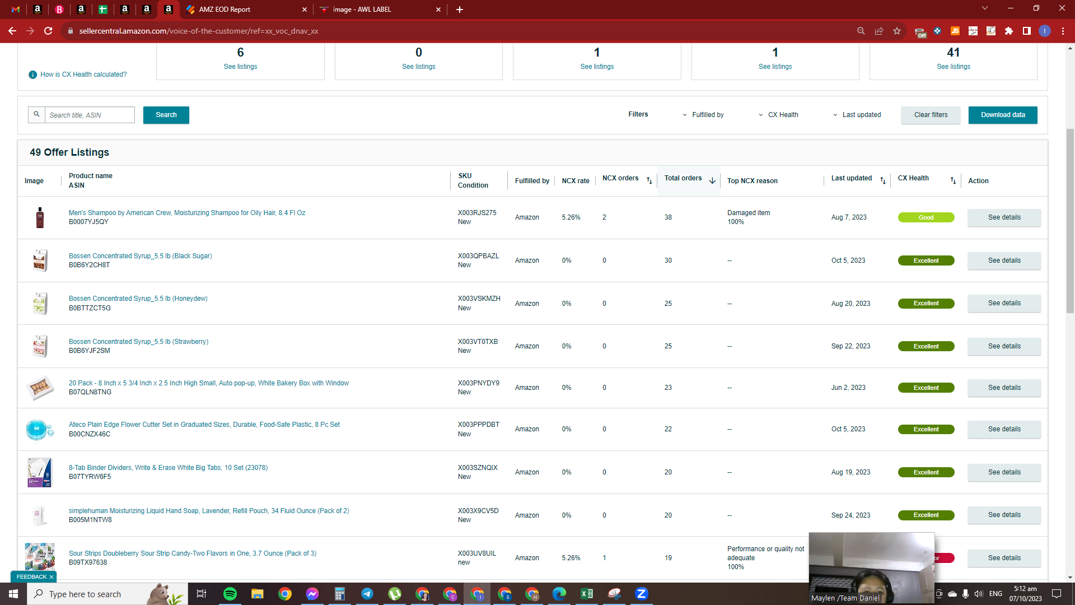
Task: Share this page from the address bar
Action: point(879,31)
